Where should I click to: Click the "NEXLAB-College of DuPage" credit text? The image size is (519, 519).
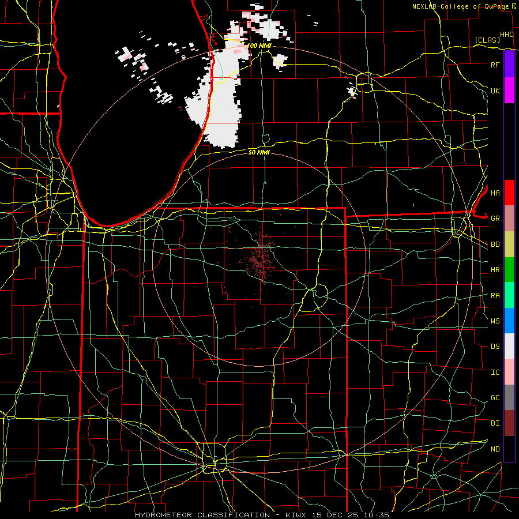click(x=460, y=6)
